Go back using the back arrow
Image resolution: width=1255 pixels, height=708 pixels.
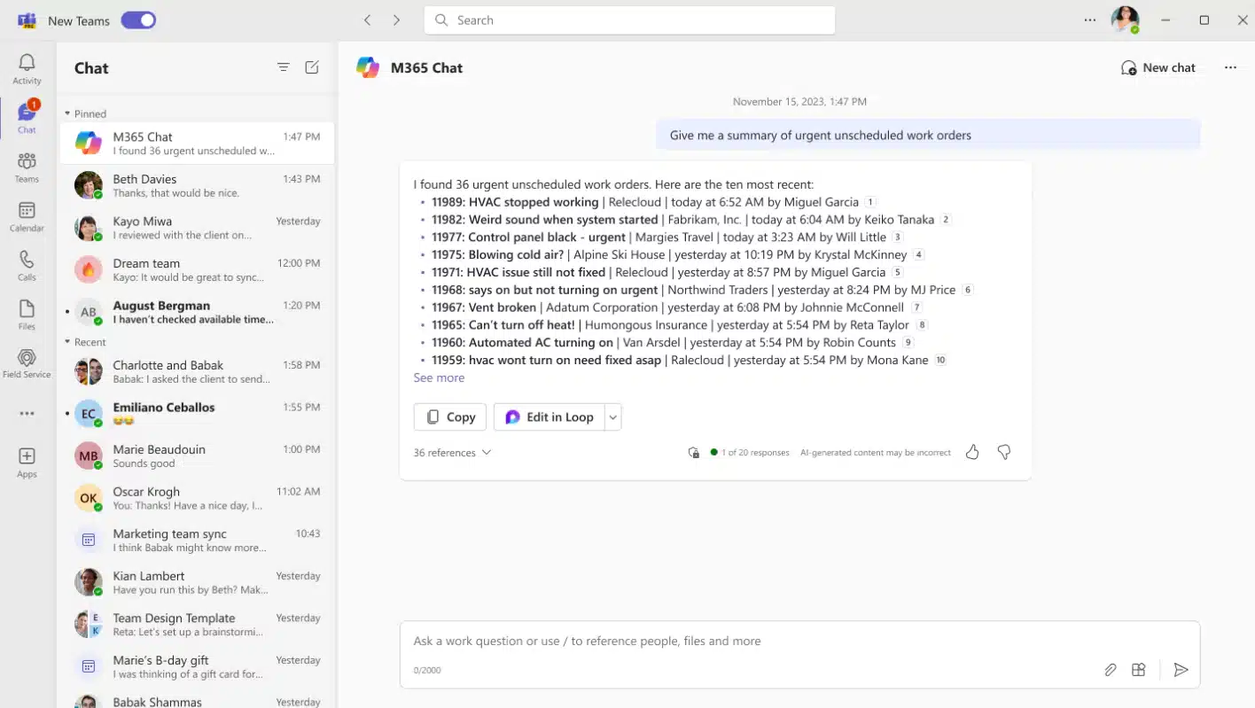click(368, 19)
